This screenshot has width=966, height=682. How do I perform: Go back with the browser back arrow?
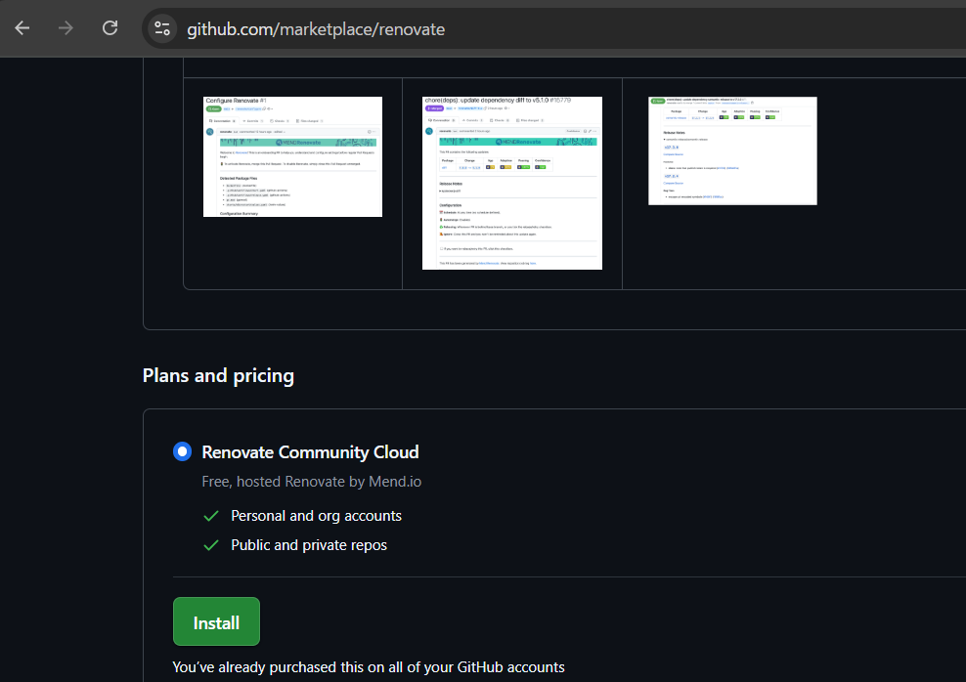(22, 28)
